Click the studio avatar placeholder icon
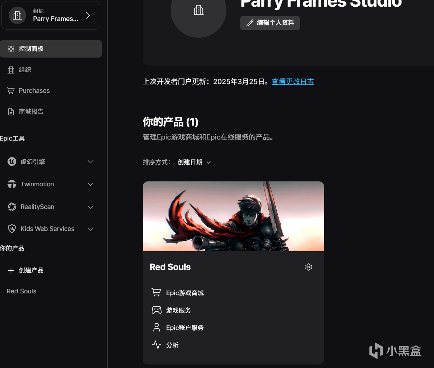434x368 pixels. [199, 10]
